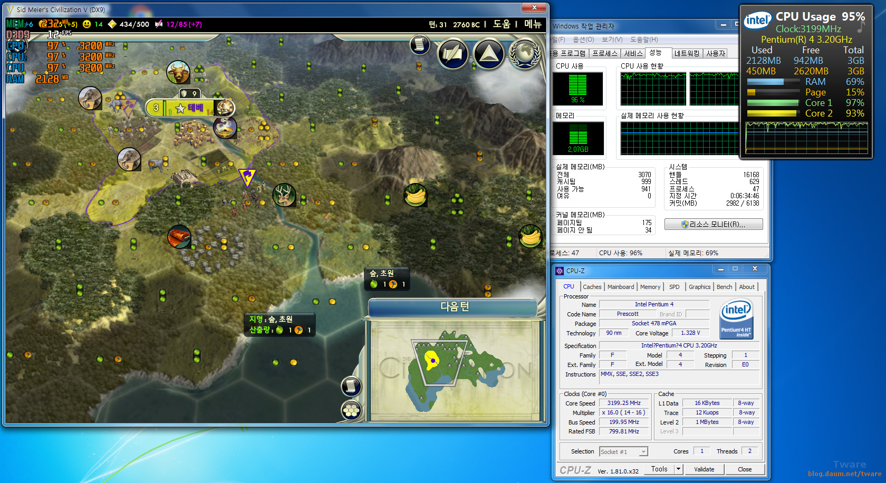Switch to Mainboard tab in CPU-Z
The image size is (886, 483).
(621, 287)
